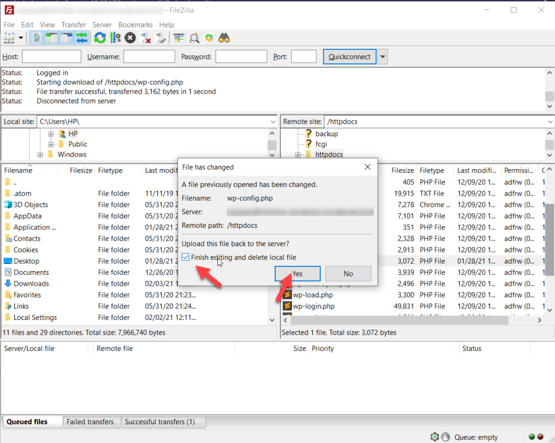Open the Remote site path dropdown

[x=550, y=122]
